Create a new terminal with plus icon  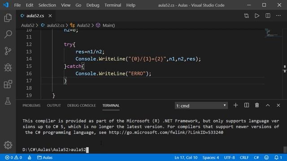pyautogui.click(x=236, y=106)
